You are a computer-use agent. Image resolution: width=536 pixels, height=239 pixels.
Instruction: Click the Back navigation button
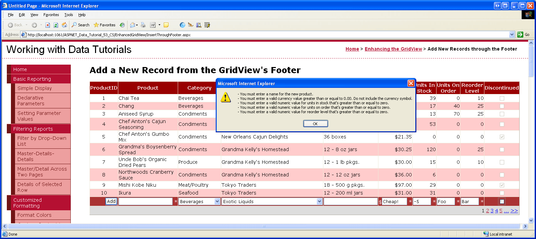click(x=15, y=25)
